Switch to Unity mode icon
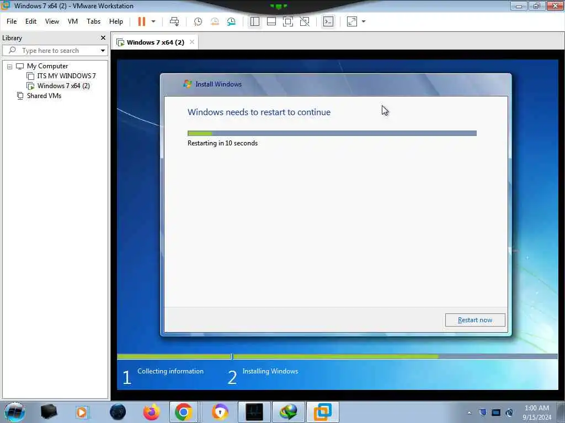This screenshot has height=423, width=565. point(305,21)
